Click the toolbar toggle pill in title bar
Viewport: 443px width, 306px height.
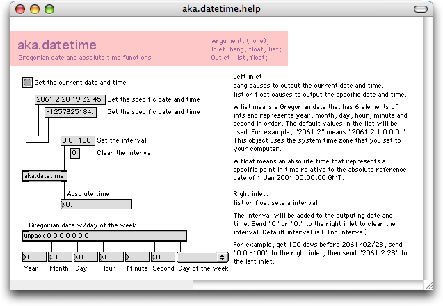coord(421,9)
